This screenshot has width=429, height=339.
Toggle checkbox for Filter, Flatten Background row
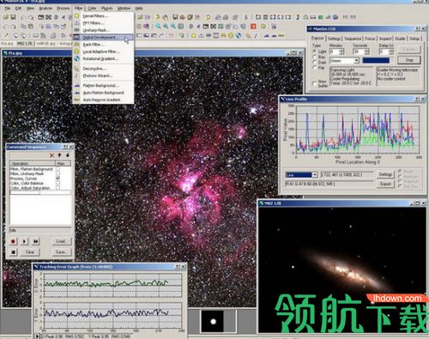pyautogui.click(x=58, y=169)
